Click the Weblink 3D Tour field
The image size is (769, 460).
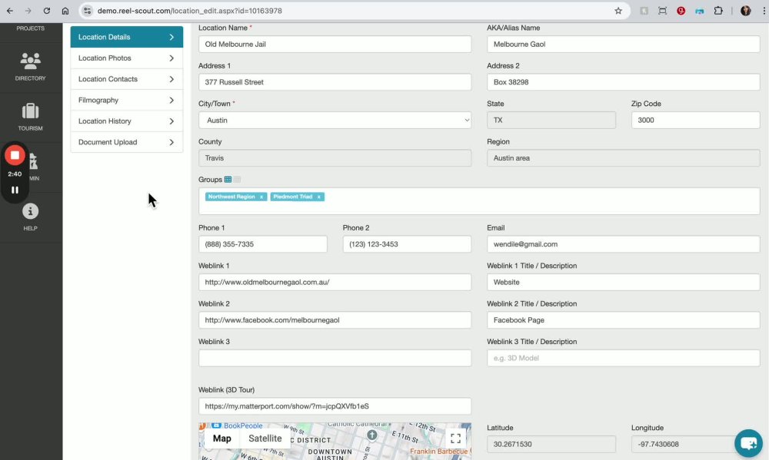point(335,406)
